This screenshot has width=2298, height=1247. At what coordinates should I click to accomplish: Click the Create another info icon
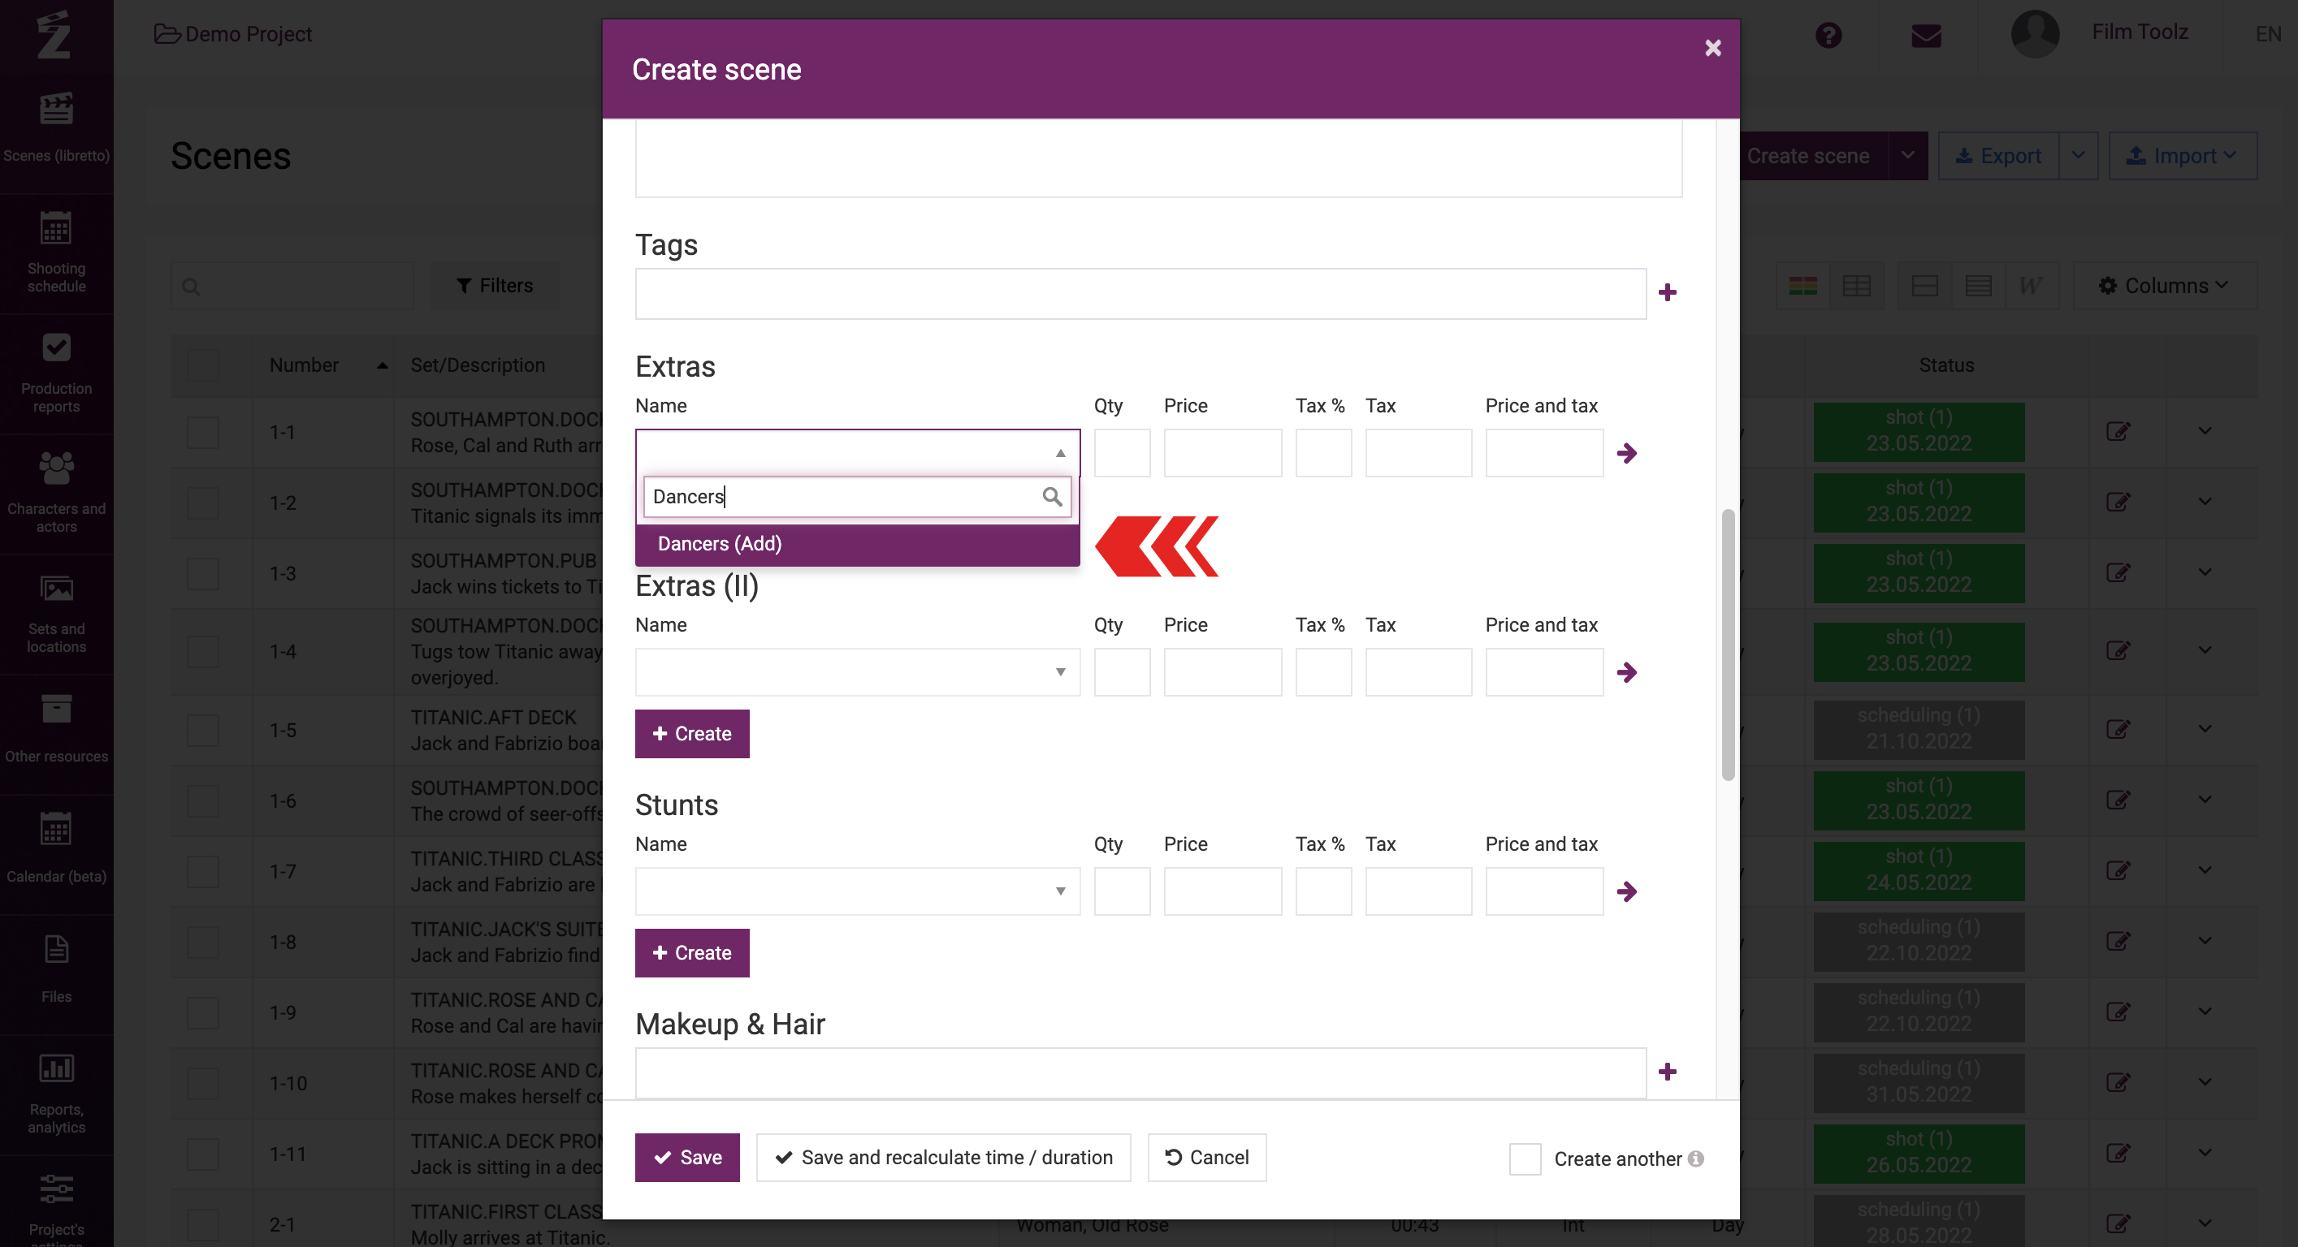click(x=1696, y=1159)
